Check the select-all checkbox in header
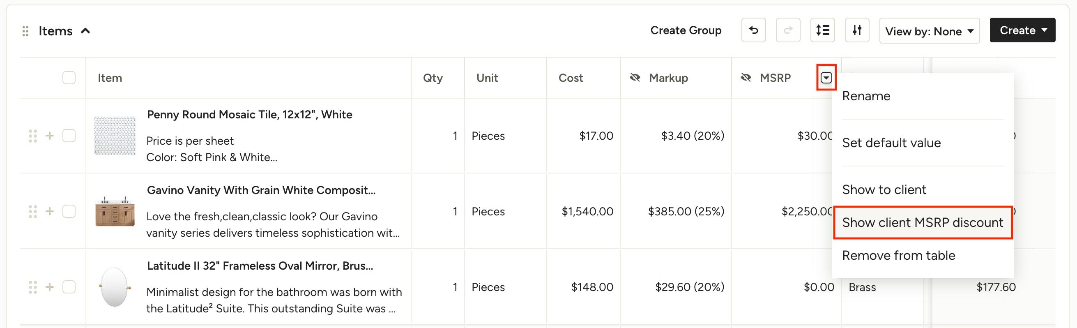The height and width of the screenshot is (328, 1077). 69,78
